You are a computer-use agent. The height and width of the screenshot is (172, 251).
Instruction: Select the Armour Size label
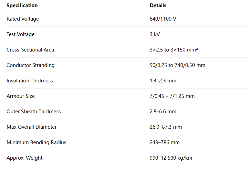point(21,96)
